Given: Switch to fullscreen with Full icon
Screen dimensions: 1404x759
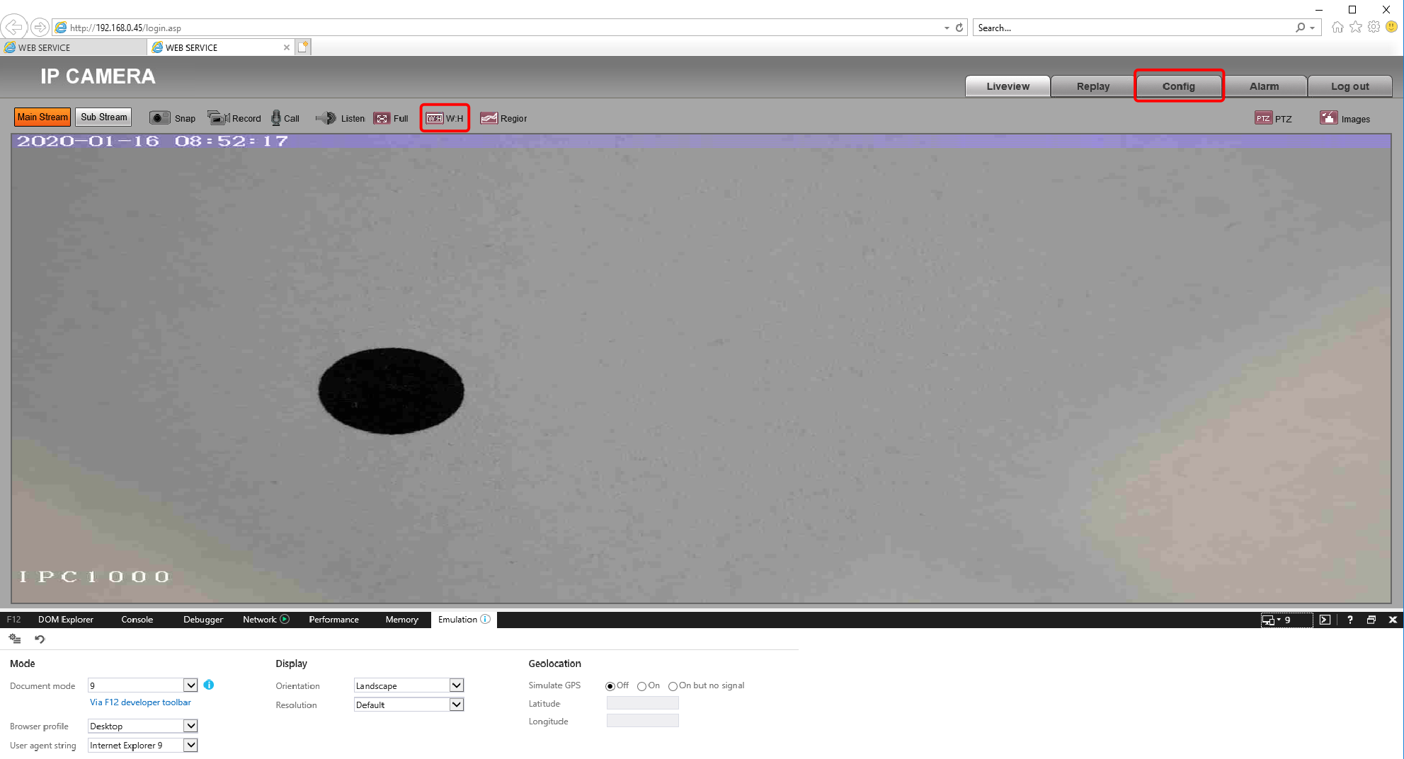Looking at the screenshot, I should 382,118.
